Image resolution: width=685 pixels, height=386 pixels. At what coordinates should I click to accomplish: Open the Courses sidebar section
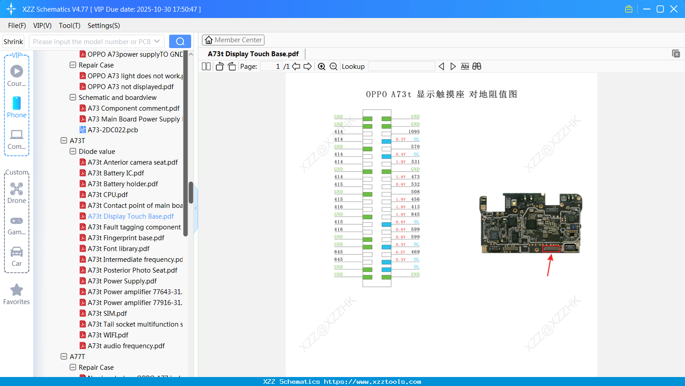click(17, 76)
